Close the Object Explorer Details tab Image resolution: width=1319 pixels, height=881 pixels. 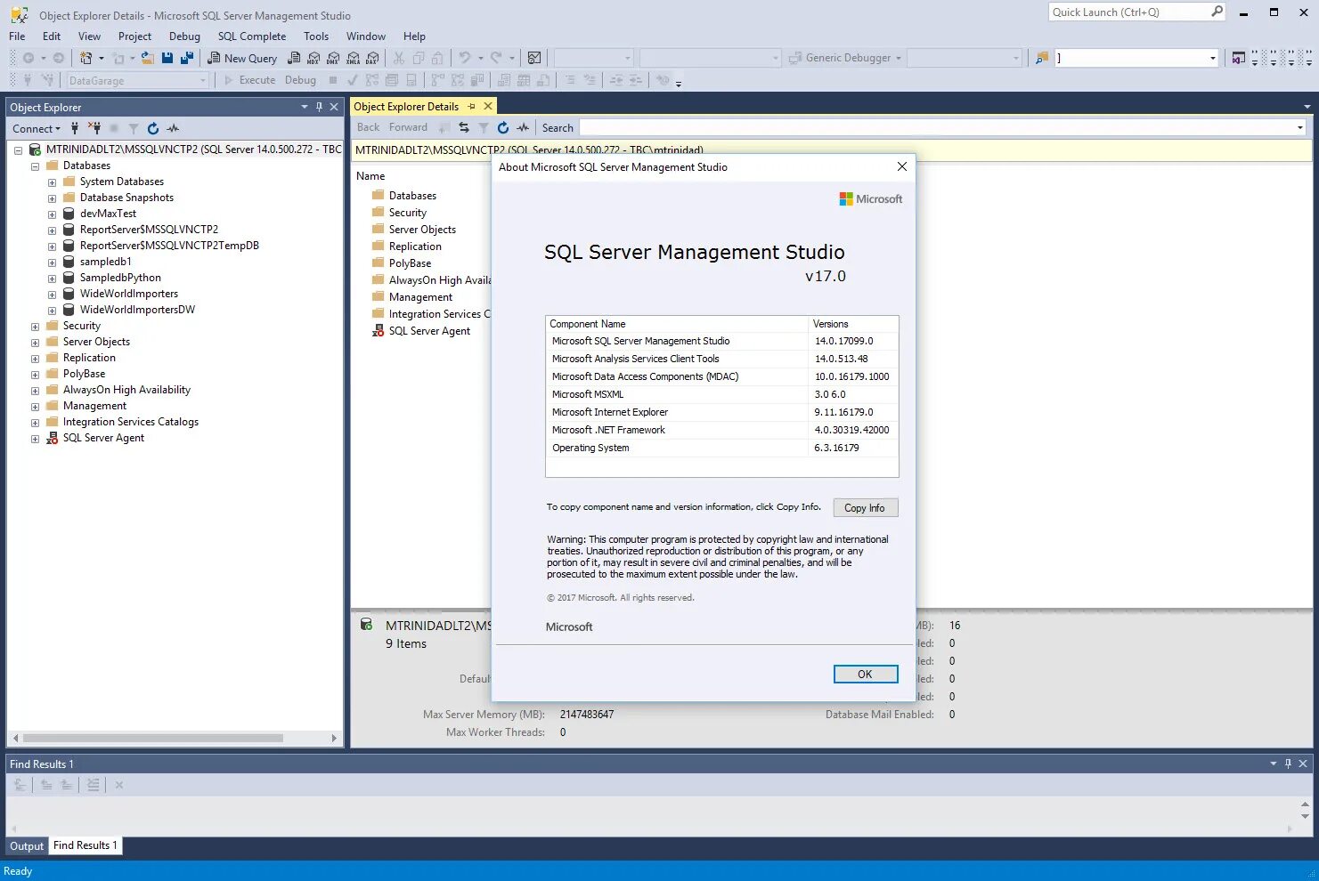coord(488,106)
